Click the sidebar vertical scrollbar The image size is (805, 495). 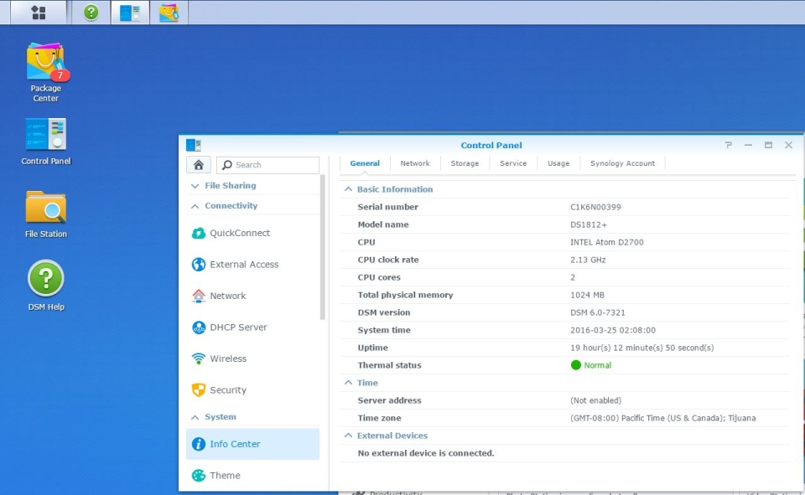pos(322,247)
